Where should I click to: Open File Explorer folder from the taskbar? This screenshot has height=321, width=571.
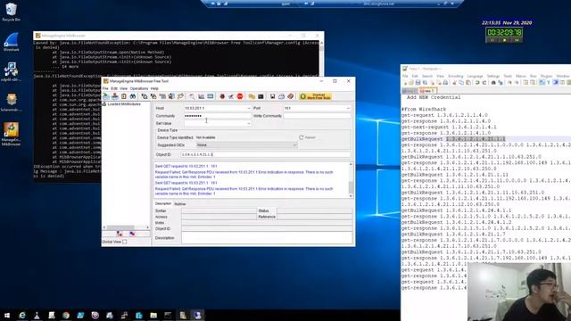[153, 315]
